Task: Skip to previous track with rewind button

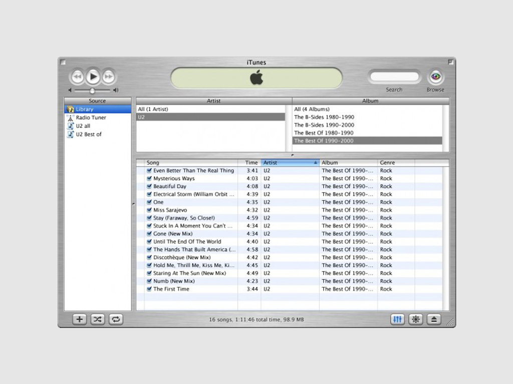Action: click(x=77, y=76)
